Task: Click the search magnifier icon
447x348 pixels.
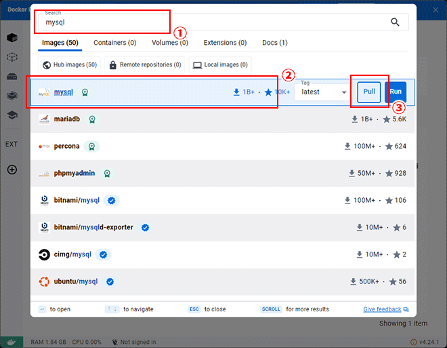Action: click(395, 22)
